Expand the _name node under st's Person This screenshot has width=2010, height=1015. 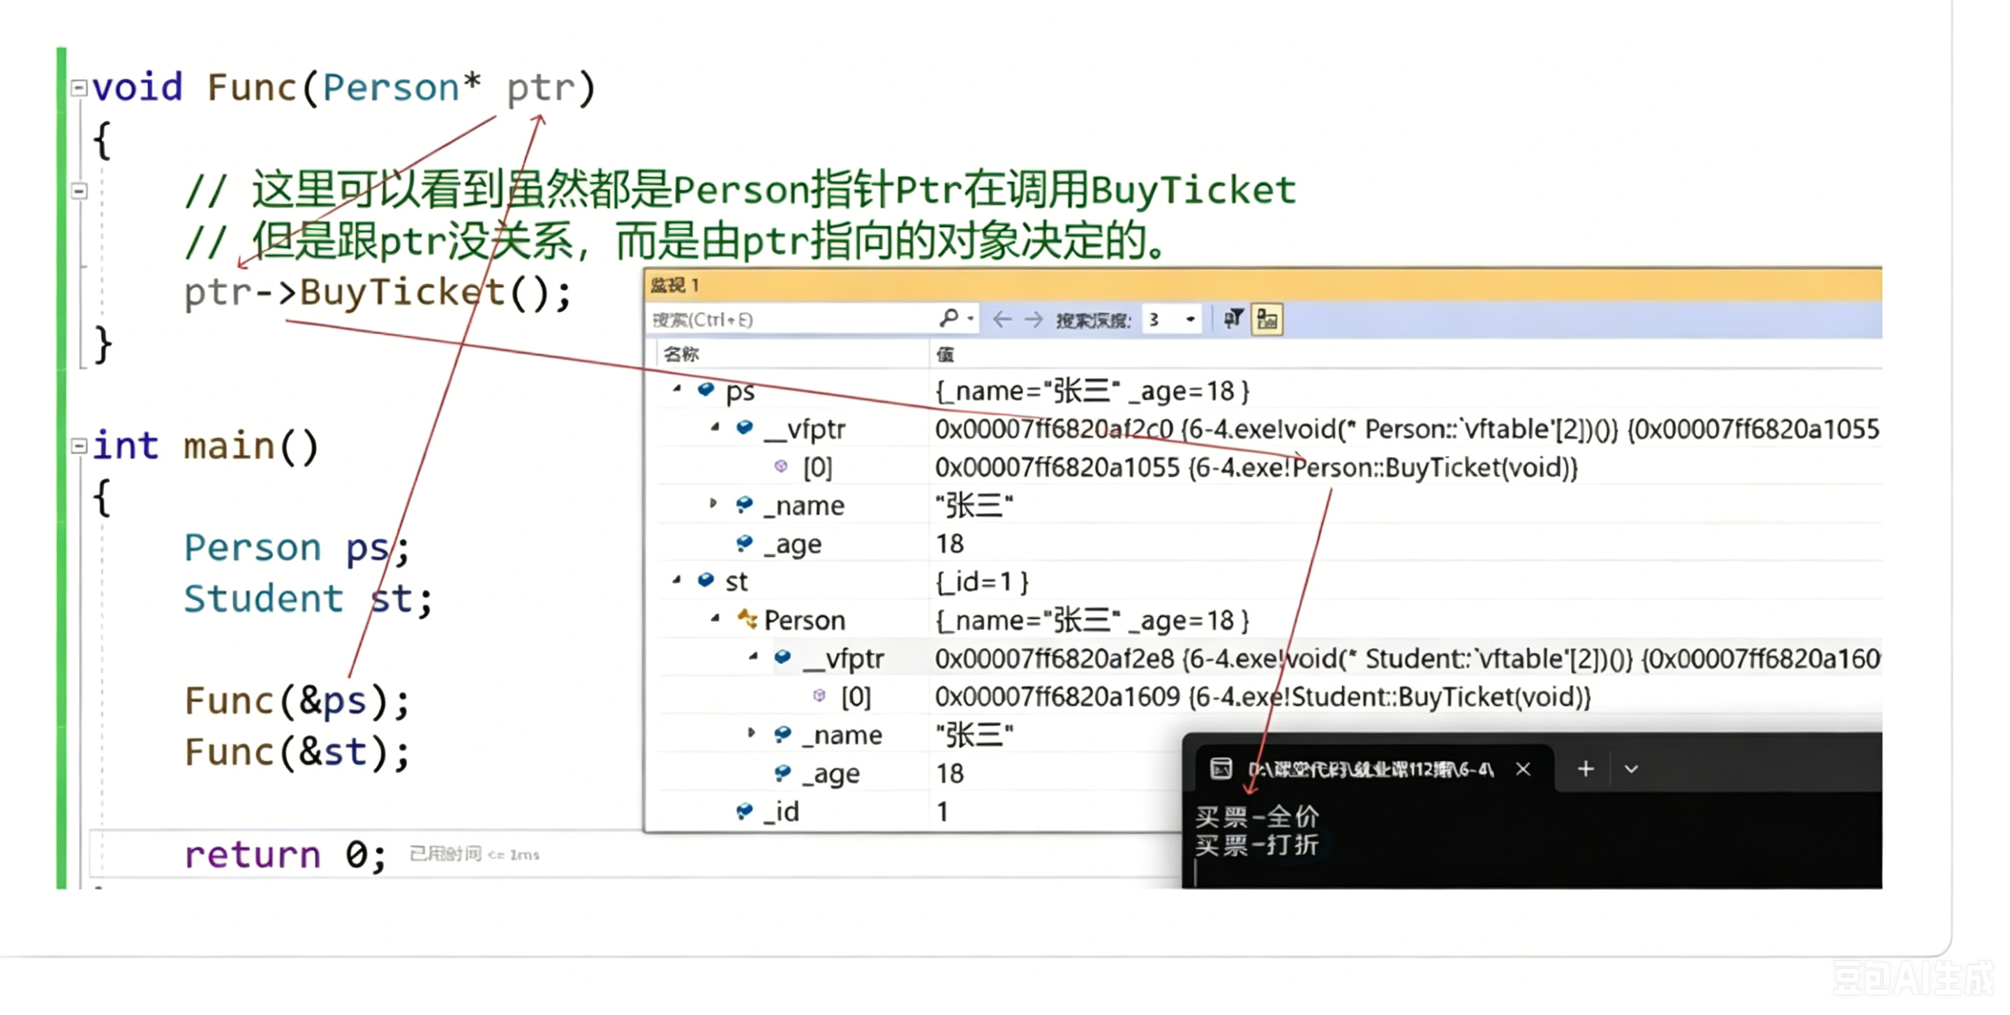pos(751,733)
